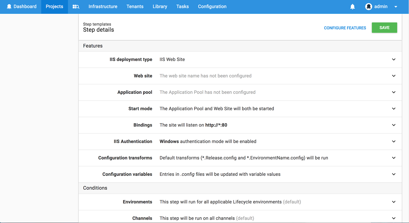Click the Lifecycle environments default text
The image size is (409, 223).
(230, 202)
